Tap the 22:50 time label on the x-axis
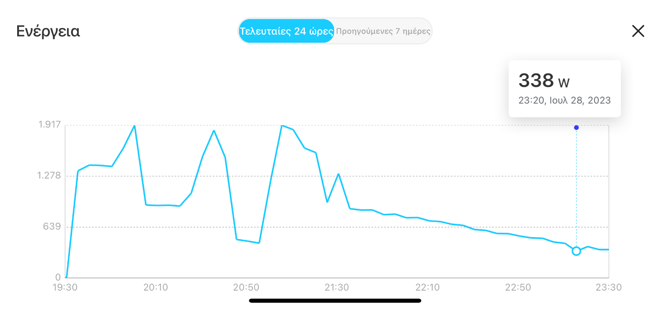 pos(518,287)
